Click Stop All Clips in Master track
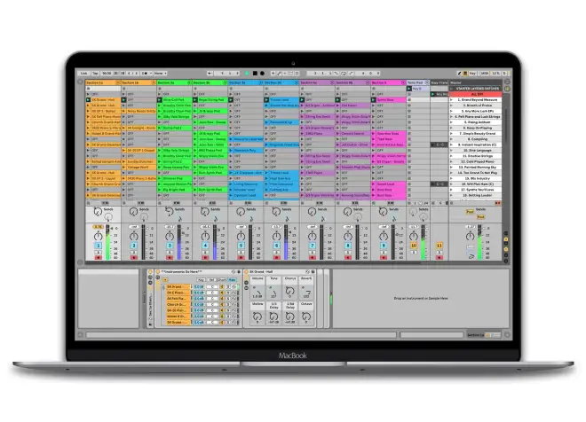Image resolution: width=586 pixels, height=422 pixels. [451, 203]
